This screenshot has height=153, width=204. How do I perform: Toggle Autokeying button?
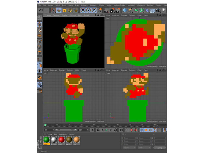[136, 130]
